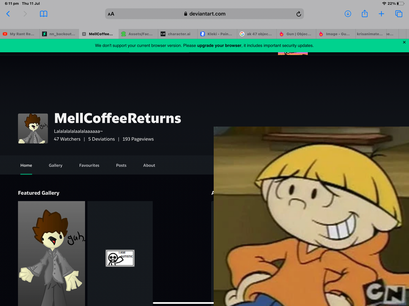The height and width of the screenshot is (306, 409).
Task: Click the deviantart.com address bar
Action: (204, 14)
